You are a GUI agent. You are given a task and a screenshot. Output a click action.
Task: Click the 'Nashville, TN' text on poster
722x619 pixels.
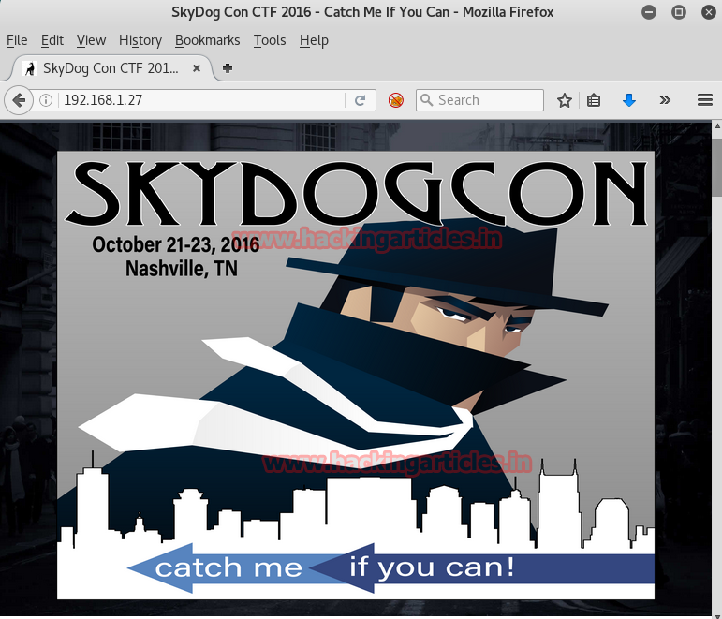pyautogui.click(x=182, y=269)
